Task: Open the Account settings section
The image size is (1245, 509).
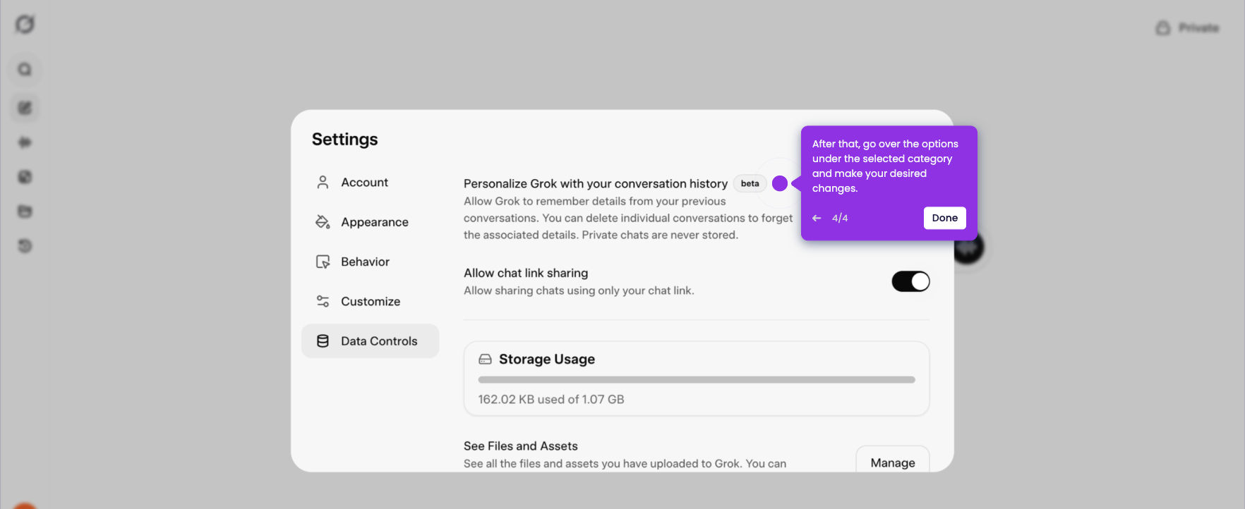Action: pyautogui.click(x=370, y=183)
